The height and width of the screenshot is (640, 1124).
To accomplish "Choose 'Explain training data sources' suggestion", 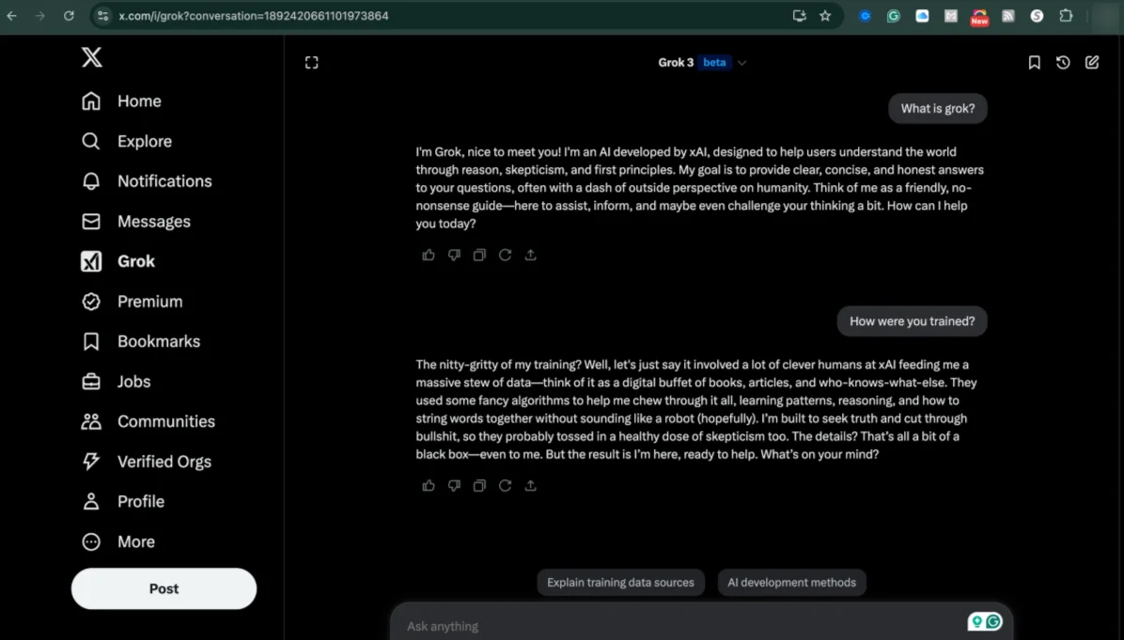I will click(620, 583).
